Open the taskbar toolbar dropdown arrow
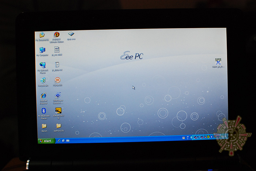 (x=188, y=139)
